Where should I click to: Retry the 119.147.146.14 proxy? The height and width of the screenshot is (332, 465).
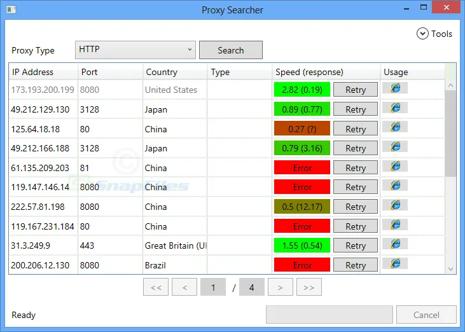pos(356,187)
